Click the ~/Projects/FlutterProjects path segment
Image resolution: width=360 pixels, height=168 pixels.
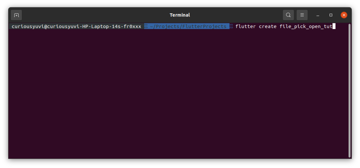(x=188, y=27)
